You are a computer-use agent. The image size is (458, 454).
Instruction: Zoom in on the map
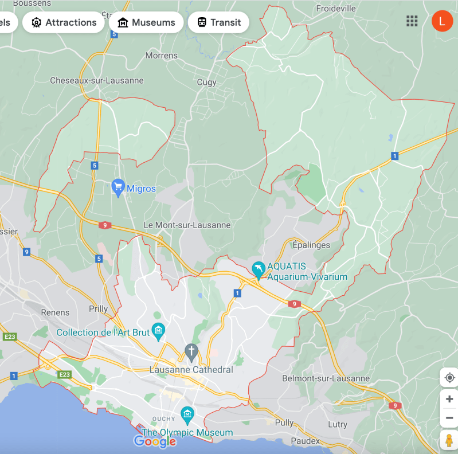[x=449, y=399]
